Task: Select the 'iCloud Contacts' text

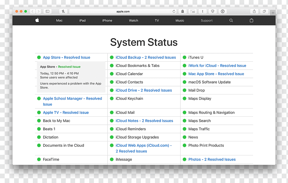Action: point(129,82)
